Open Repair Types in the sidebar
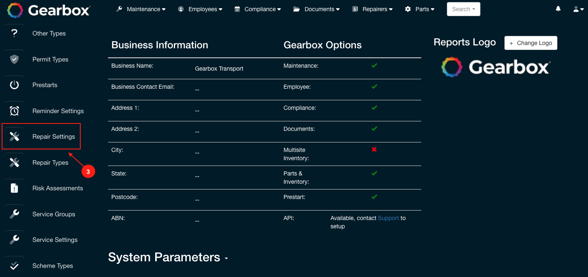The width and height of the screenshot is (588, 277). 50,163
